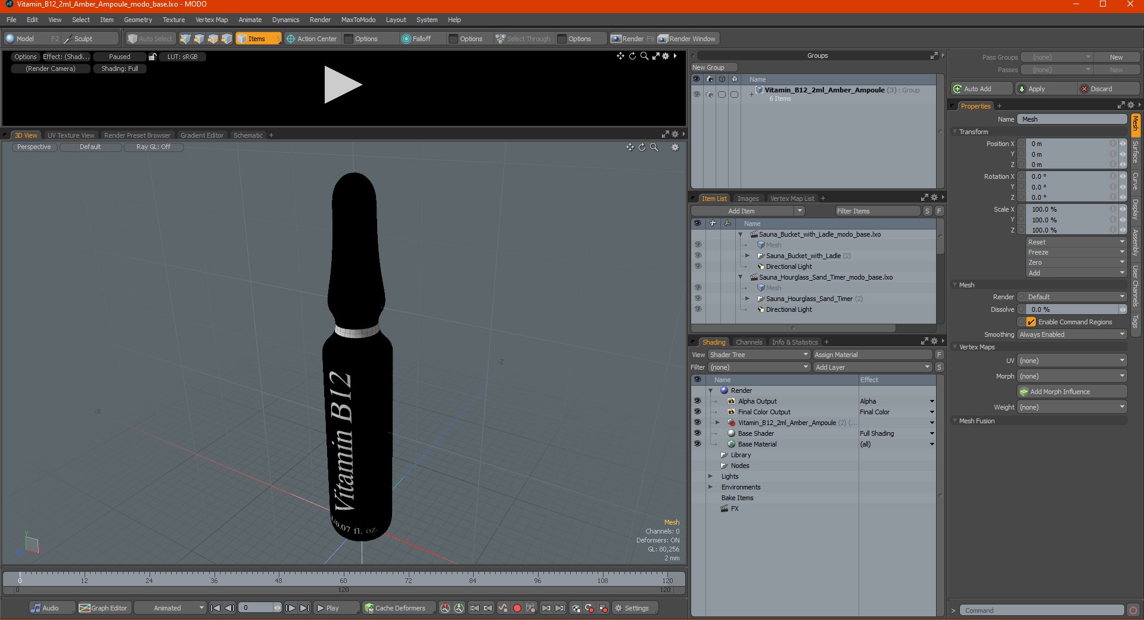Hide Sauna_Bucket_with_Ladle item
The image size is (1144, 620).
pos(697,256)
